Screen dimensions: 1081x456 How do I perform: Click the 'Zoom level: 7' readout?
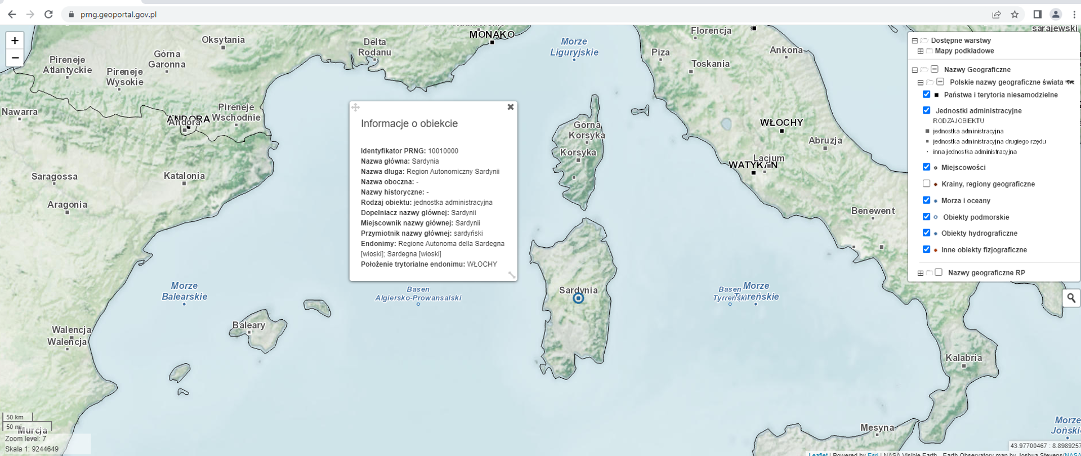click(26, 439)
